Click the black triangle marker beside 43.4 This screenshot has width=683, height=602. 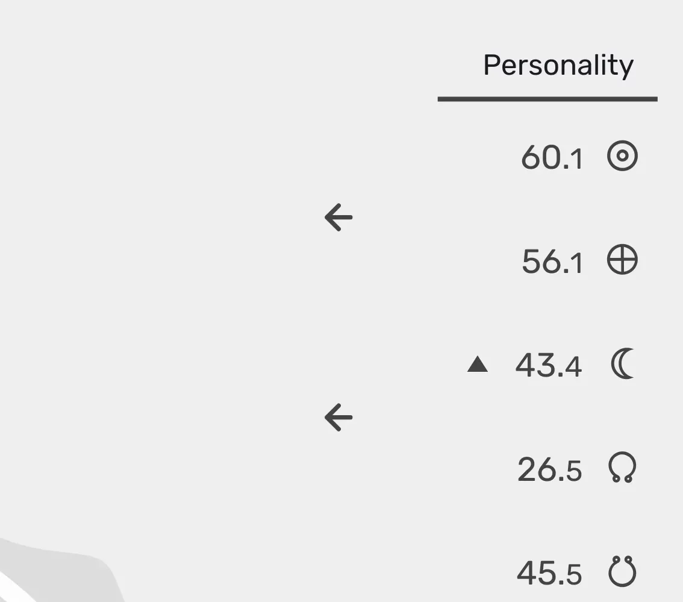(478, 364)
